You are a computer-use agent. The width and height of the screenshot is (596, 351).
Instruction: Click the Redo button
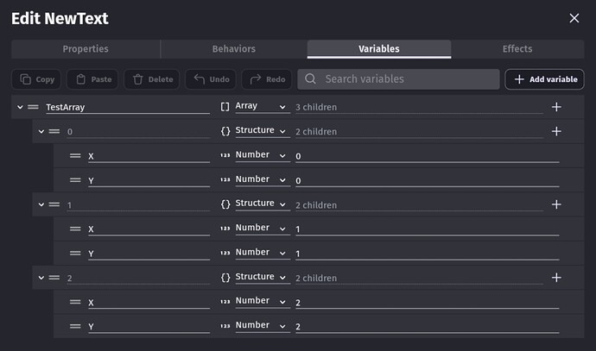pyautogui.click(x=267, y=79)
